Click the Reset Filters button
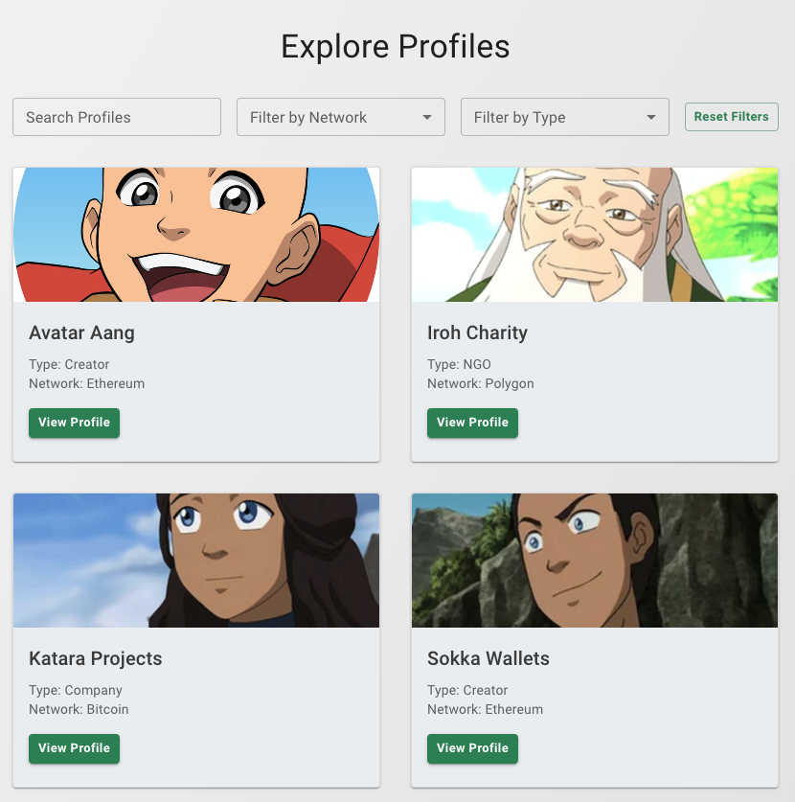Image resolution: width=795 pixels, height=802 pixels. pyautogui.click(x=731, y=116)
